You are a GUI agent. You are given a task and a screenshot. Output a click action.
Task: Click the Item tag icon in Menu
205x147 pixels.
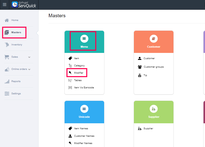[70, 58]
